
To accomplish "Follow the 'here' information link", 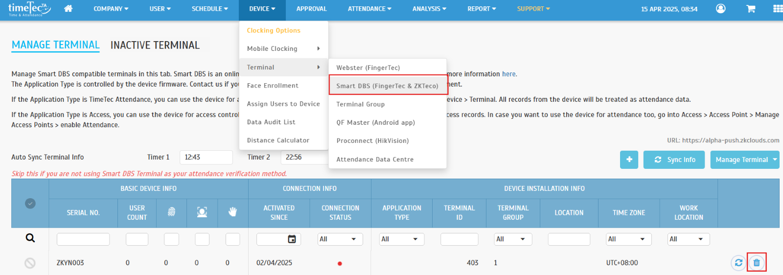I will (508, 74).
